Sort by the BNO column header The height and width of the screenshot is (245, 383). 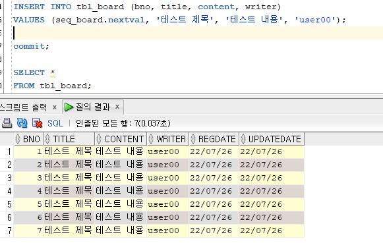point(29,139)
